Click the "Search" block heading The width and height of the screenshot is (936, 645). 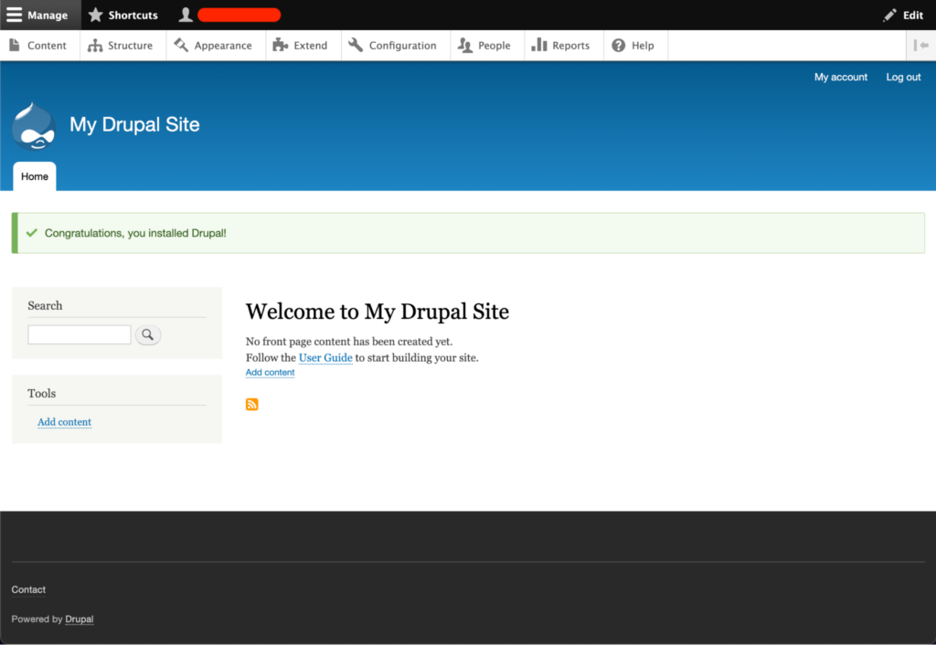(x=45, y=305)
